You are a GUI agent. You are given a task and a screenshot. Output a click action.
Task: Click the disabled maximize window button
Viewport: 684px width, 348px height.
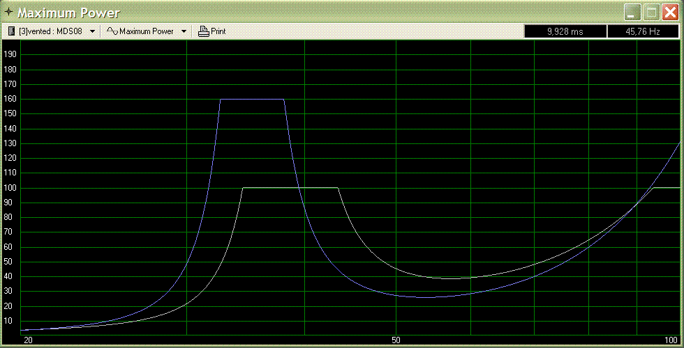point(650,13)
